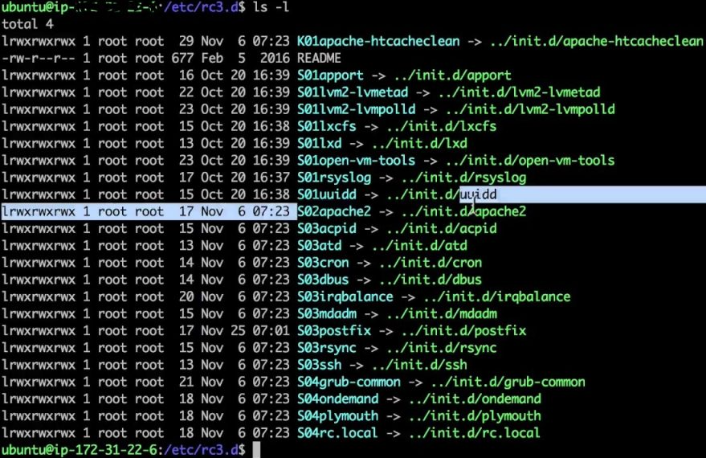Image resolution: width=706 pixels, height=458 pixels.
Task: Select the S01lxcfs link name
Action: coord(326,126)
